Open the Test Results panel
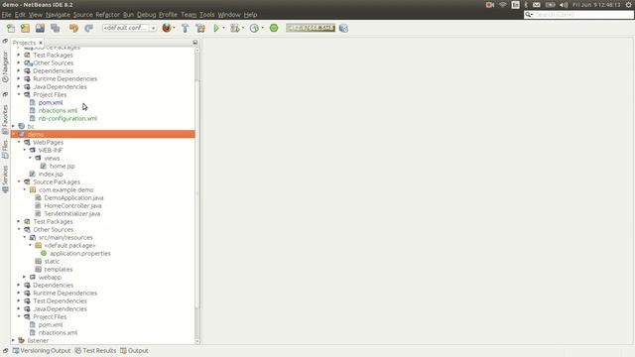This screenshot has height=357, width=635. pos(95,350)
